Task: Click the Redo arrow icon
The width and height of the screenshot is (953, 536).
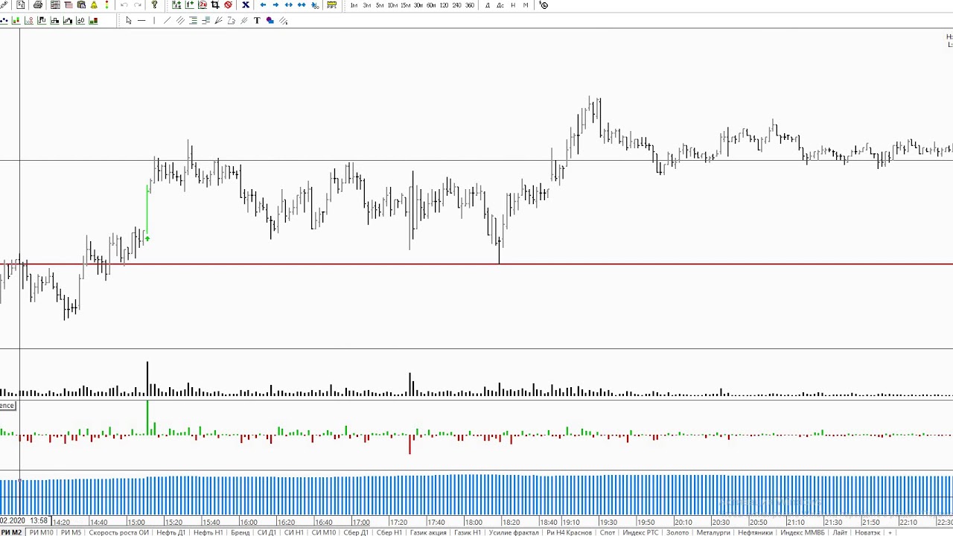Action: click(x=138, y=5)
